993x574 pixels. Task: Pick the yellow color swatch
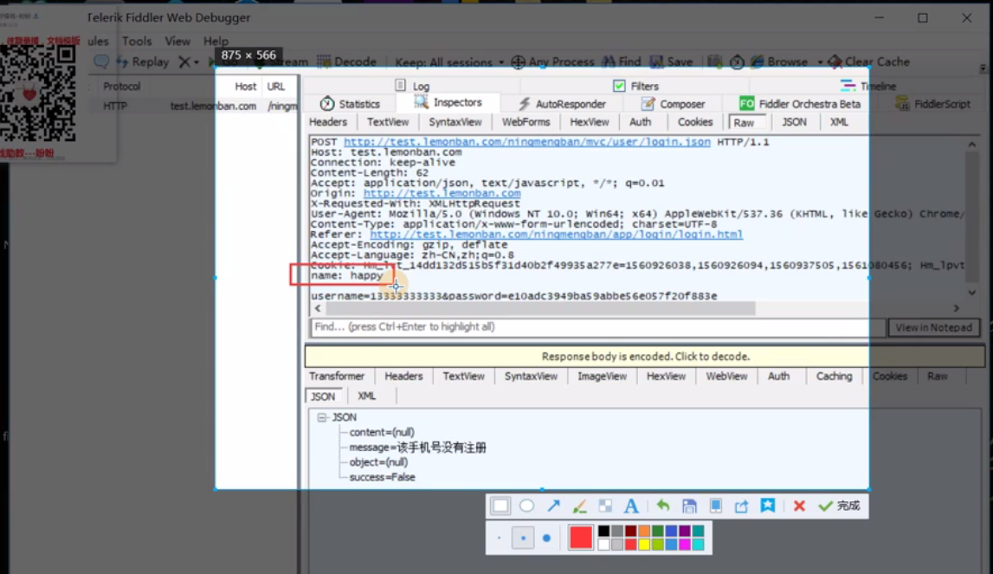coord(644,545)
